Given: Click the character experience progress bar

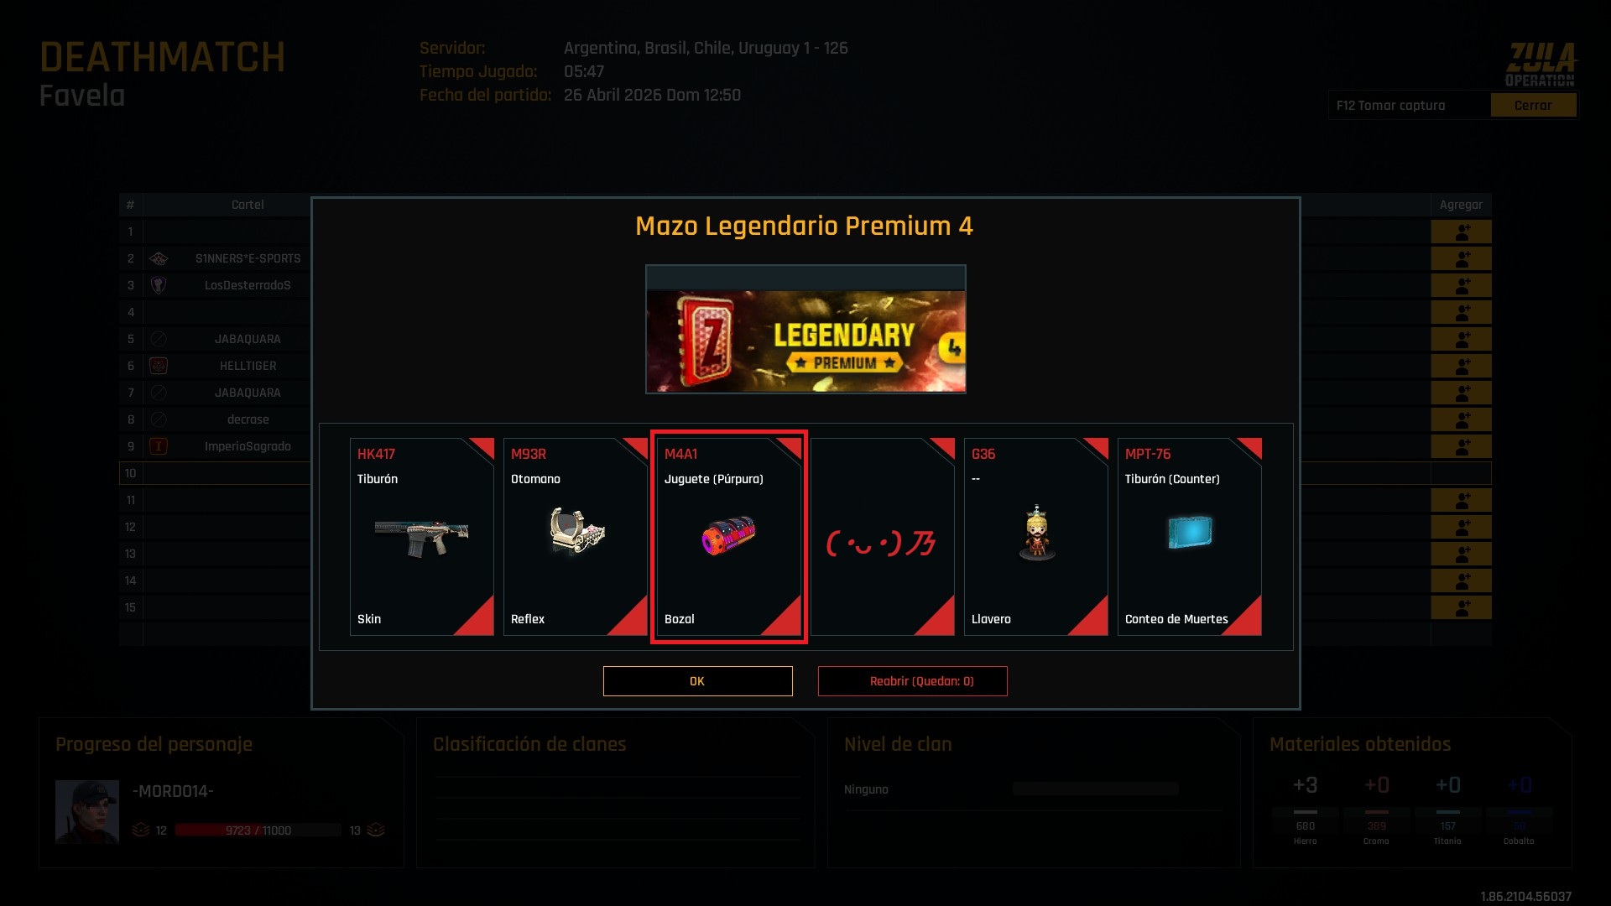Looking at the screenshot, I should pyautogui.click(x=258, y=830).
